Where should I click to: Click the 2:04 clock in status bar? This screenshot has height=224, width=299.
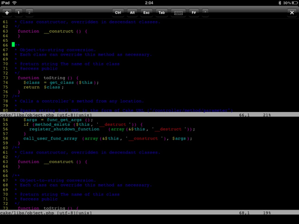pyautogui.click(x=149, y=3)
